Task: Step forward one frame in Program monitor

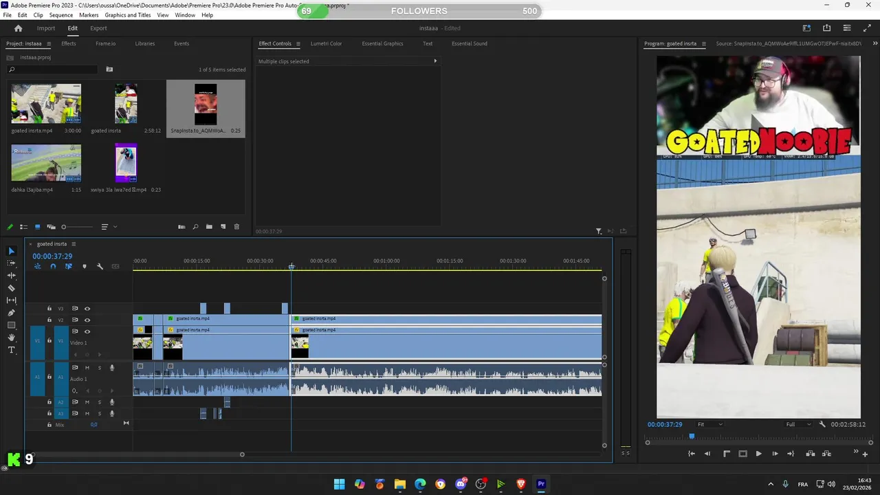Action: pyautogui.click(x=775, y=454)
